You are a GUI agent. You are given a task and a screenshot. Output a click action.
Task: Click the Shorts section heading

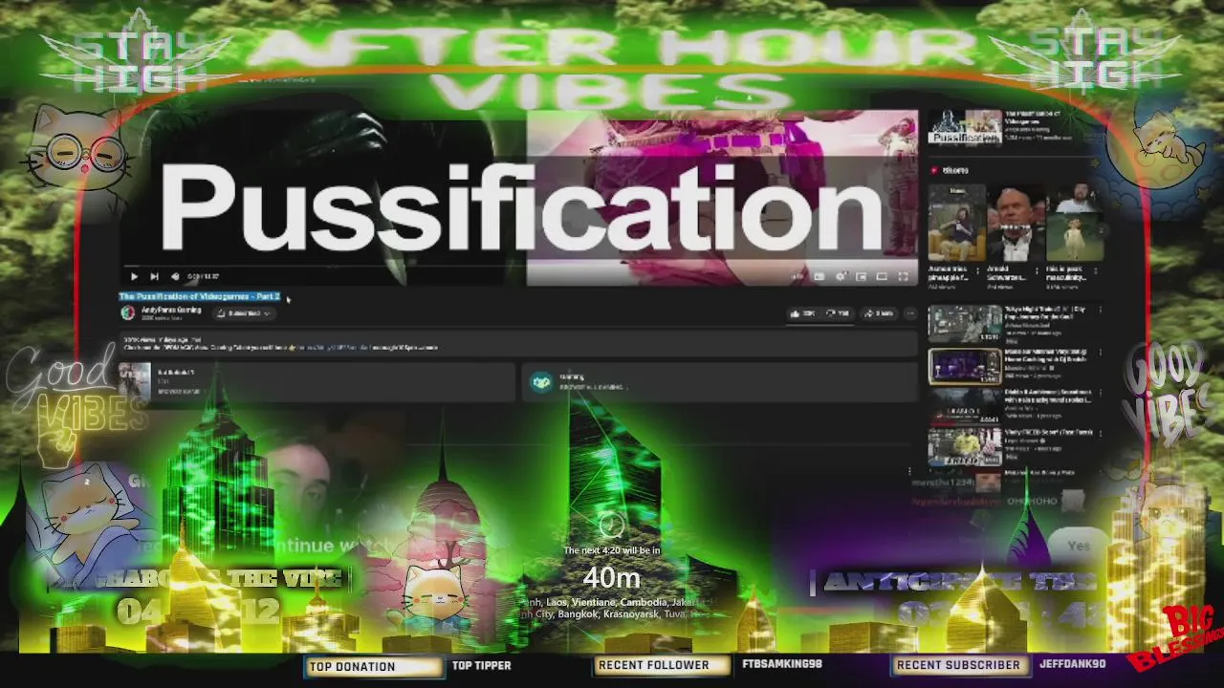coord(955,170)
